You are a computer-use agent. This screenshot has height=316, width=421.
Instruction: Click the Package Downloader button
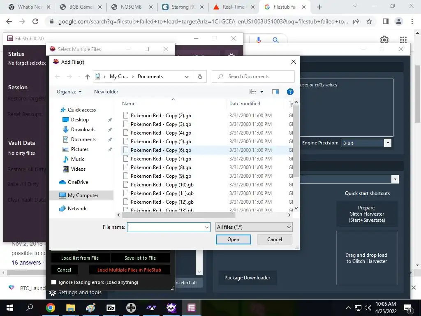[247, 278]
